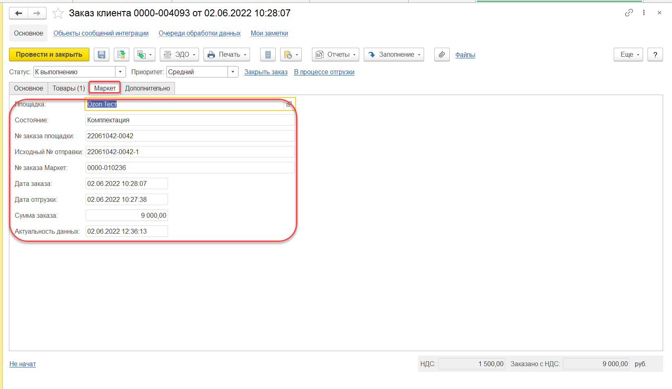This screenshot has width=672, height=389.
Task: Open the Еще menu
Action: [x=628, y=55]
